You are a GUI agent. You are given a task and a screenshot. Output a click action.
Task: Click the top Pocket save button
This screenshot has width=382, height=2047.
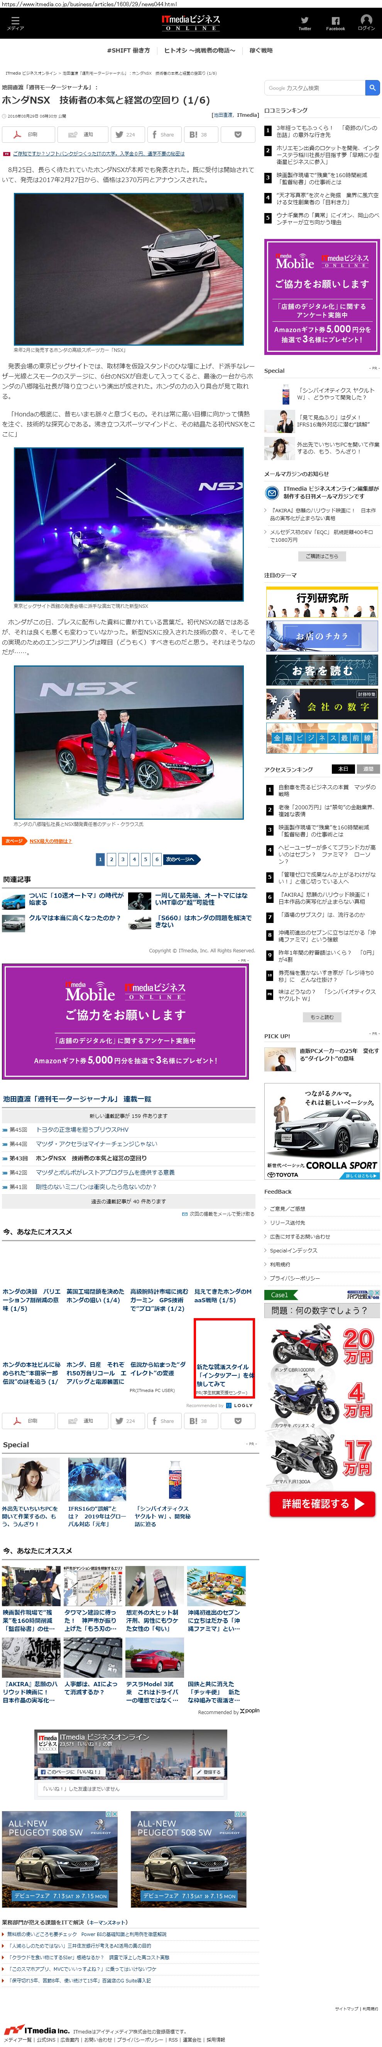tap(237, 134)
